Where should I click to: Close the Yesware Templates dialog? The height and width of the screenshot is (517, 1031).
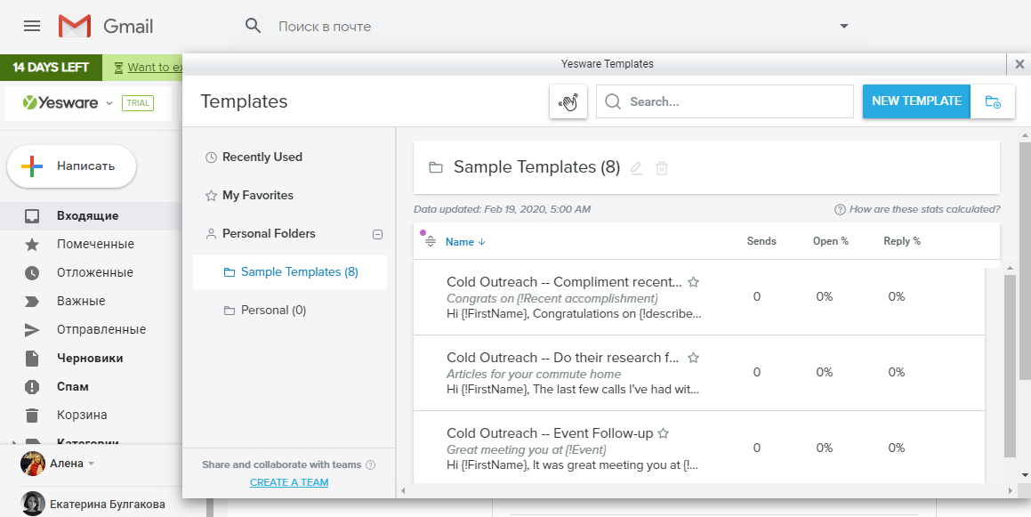(1019, 64)
